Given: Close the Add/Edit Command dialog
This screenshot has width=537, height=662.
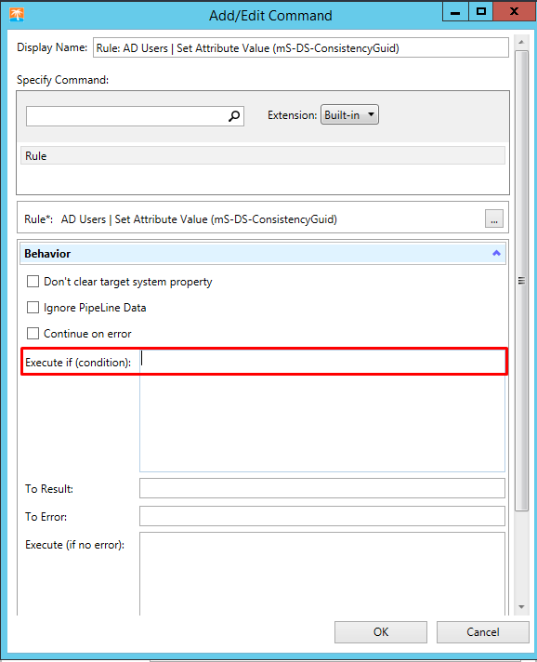Looking at the screenshot, I should [514, 11].
